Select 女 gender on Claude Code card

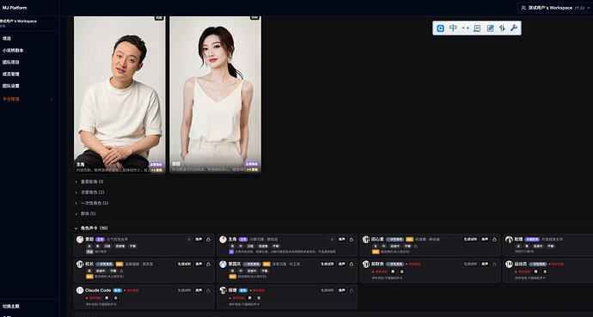(116, 298)
